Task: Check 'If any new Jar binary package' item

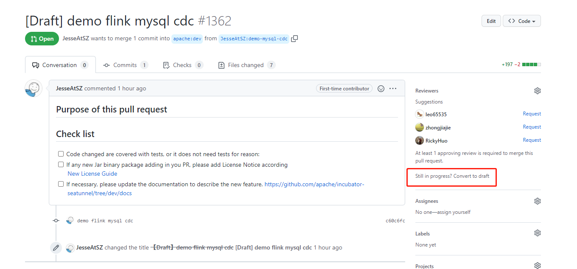Action: point(61,165)
